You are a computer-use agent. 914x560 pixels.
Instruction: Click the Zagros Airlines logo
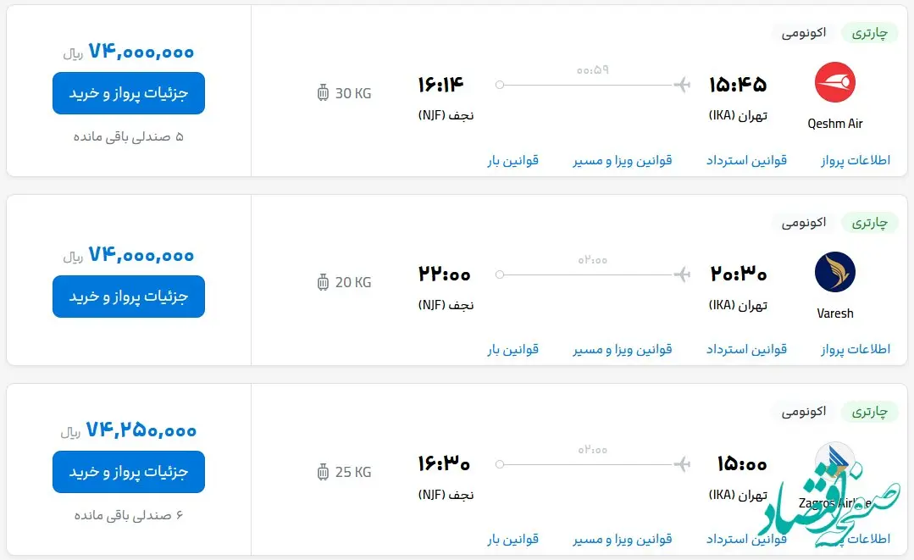tap(834, 462)
